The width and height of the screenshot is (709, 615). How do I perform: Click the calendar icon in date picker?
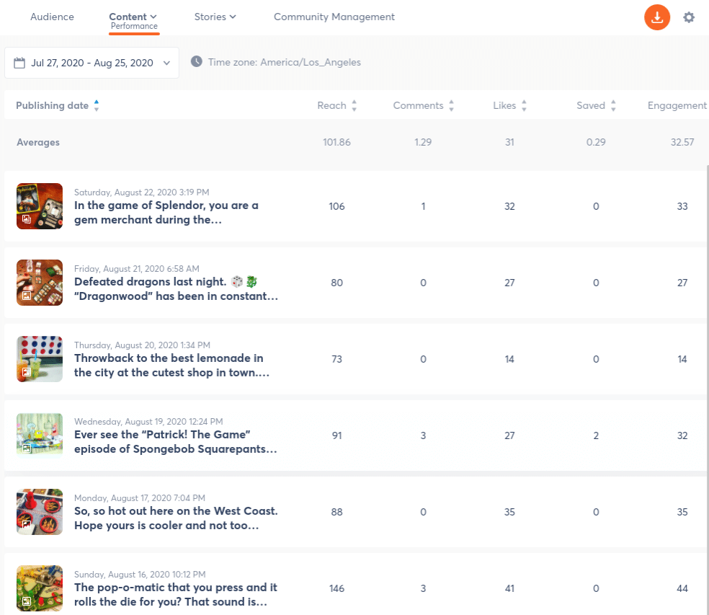point(19,63)
